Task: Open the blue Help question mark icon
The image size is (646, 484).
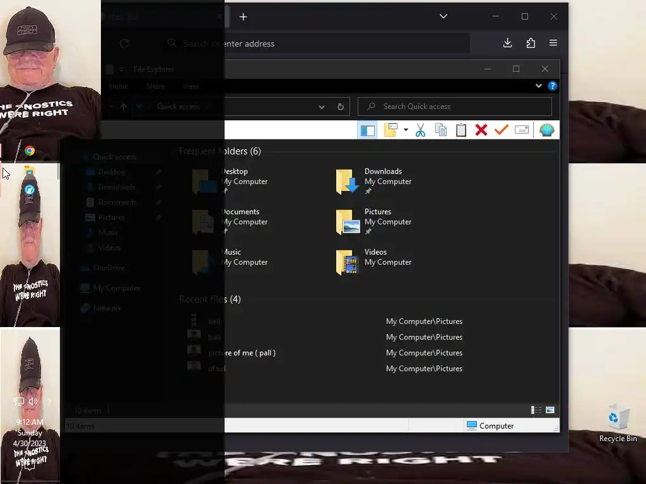Action: 553,86
